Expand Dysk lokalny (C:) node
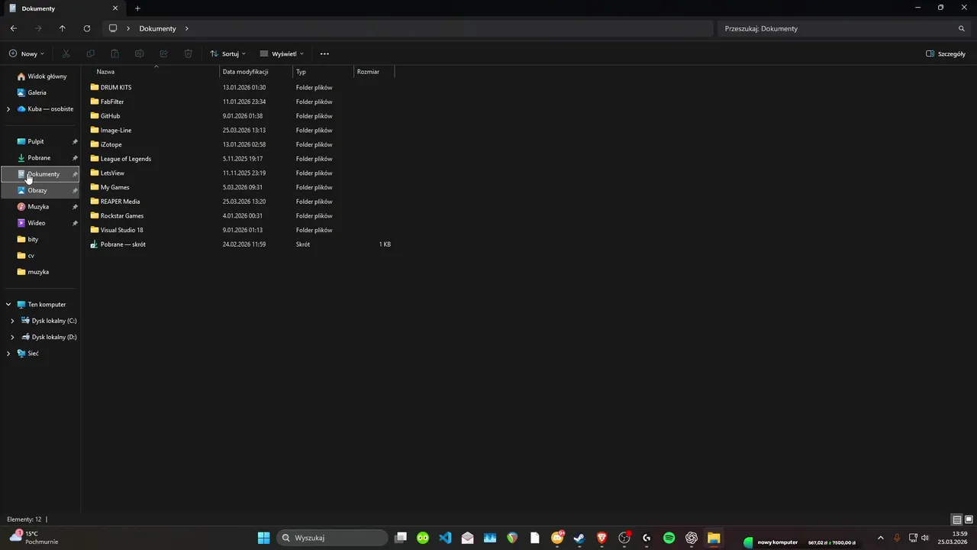The height and width of the screenshot is (550, 977). pos(12,321)
